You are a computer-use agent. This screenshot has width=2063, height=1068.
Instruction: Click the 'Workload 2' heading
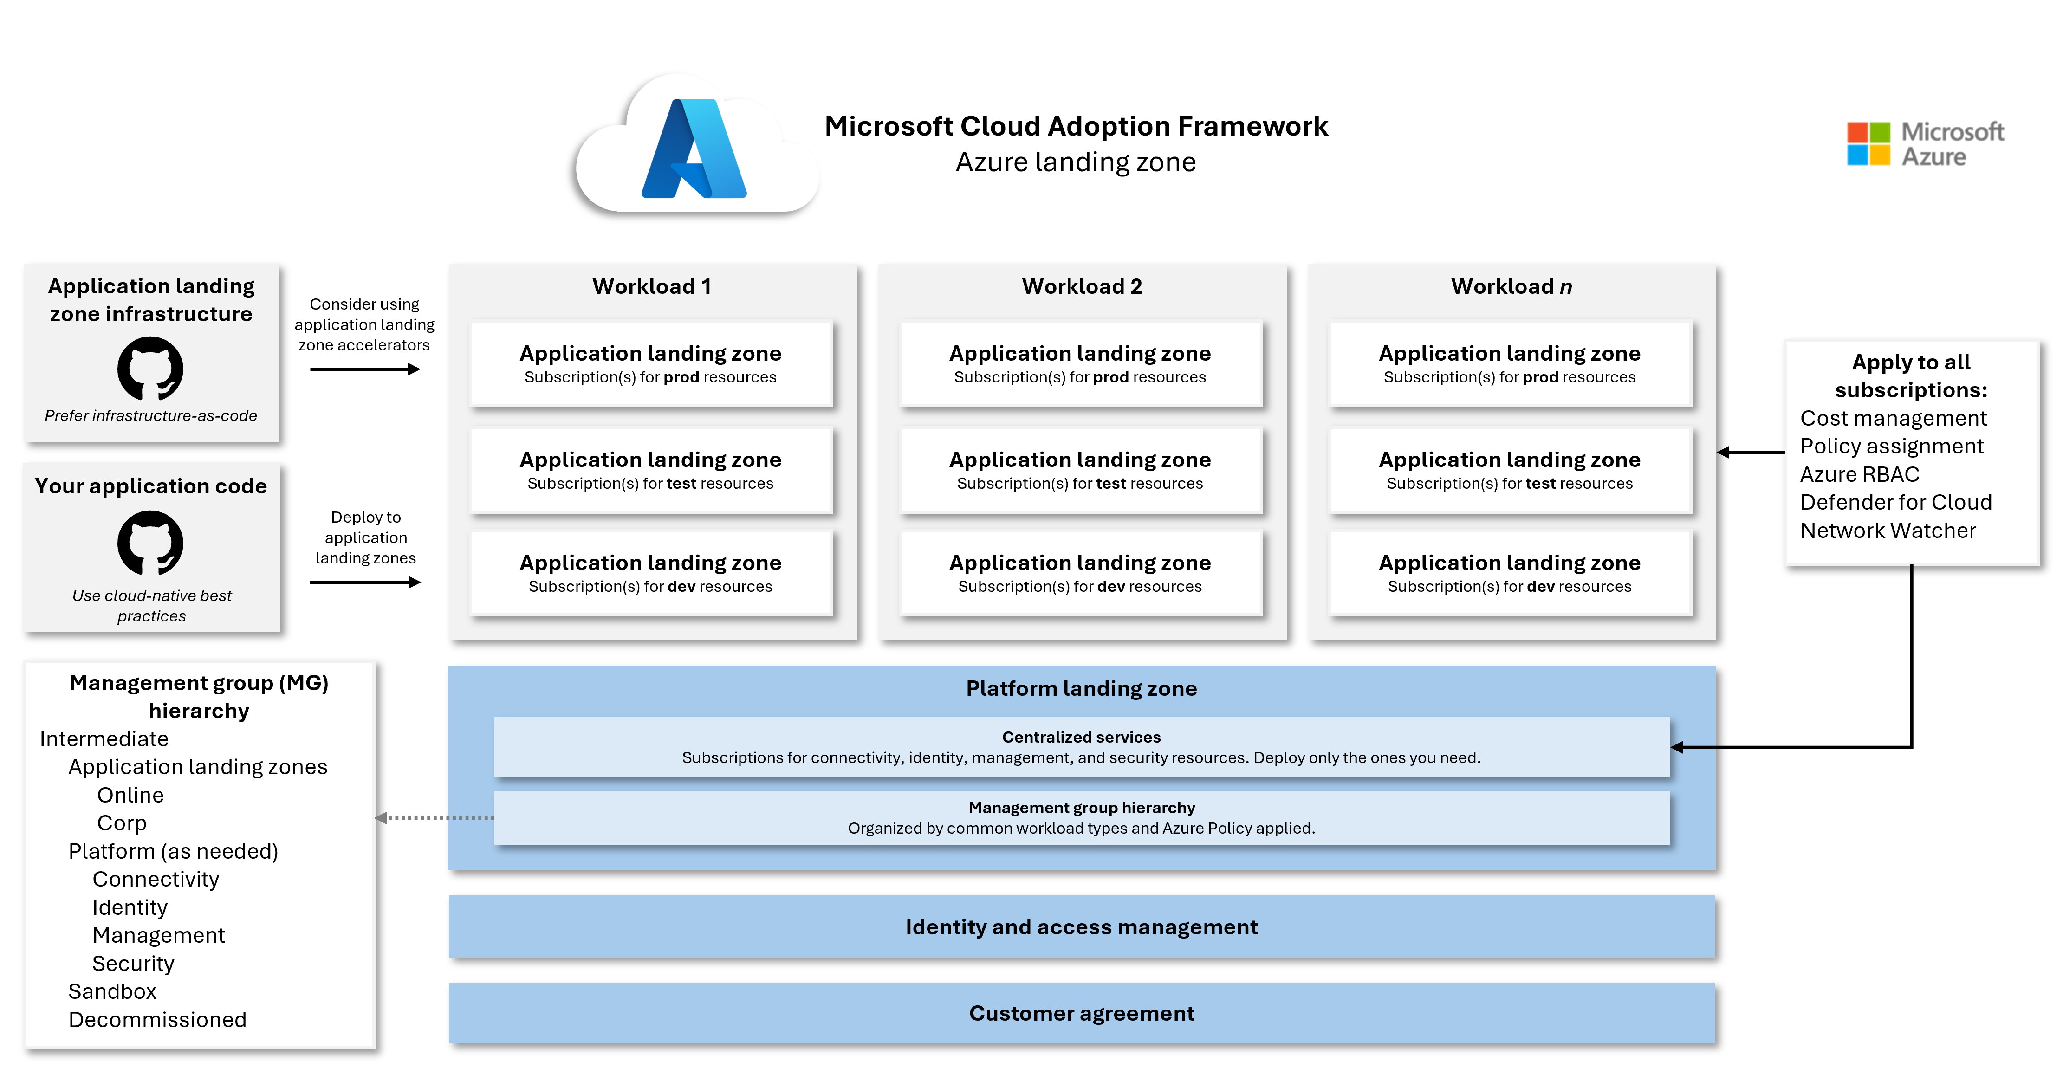1081,287
